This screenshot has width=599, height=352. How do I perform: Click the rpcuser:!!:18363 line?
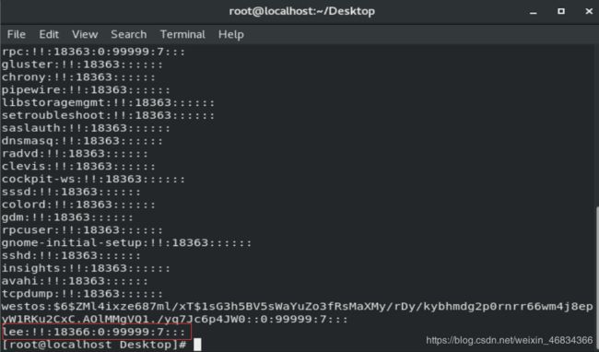click(x=82, y=230)
